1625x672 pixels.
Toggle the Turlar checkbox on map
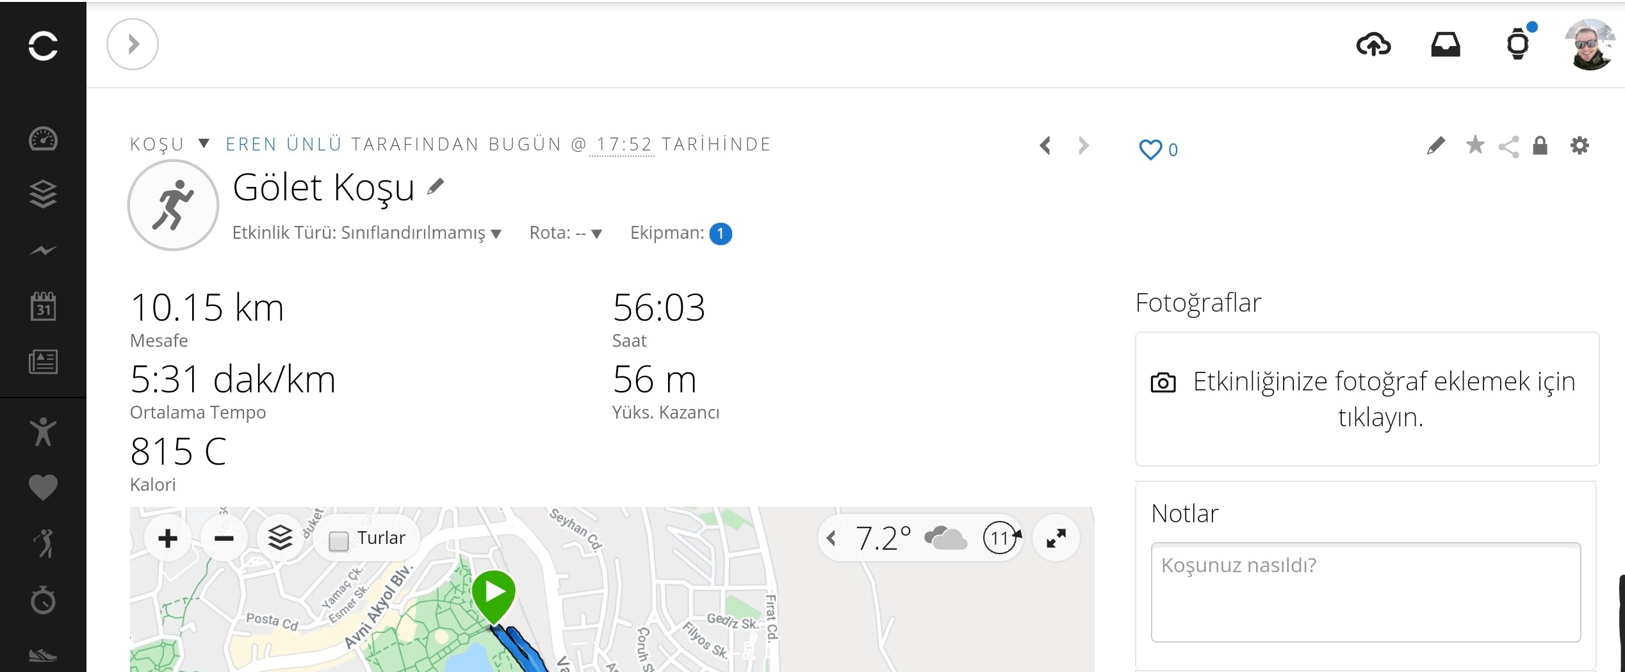(x=338, y=541)
